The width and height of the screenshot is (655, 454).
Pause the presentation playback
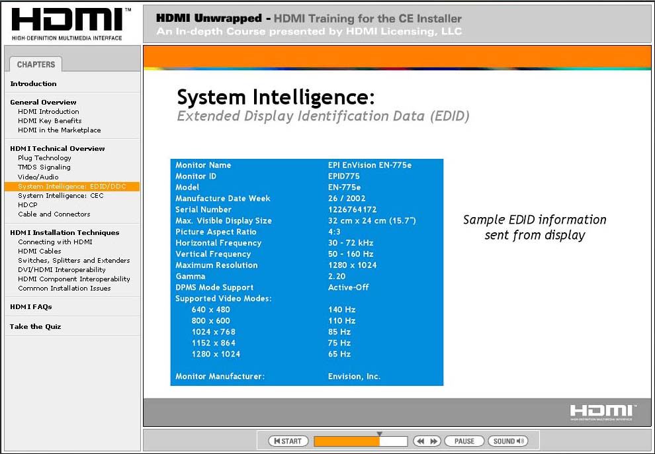coord(464,441)
